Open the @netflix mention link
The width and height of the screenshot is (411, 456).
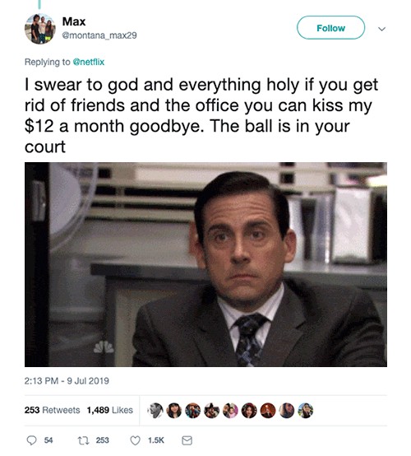click(88, 62)
